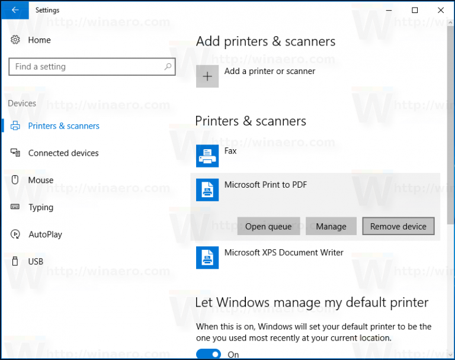
Task: Click the Manage button
Action: tap(331, 226)
